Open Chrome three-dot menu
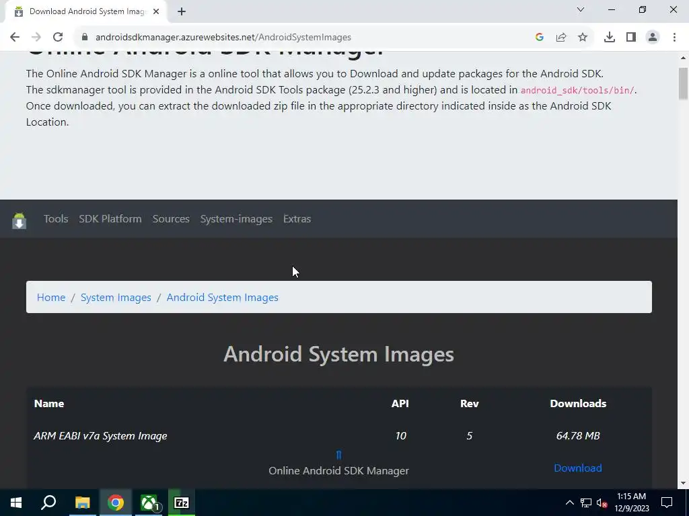689x516 pixels. [674, 38]
